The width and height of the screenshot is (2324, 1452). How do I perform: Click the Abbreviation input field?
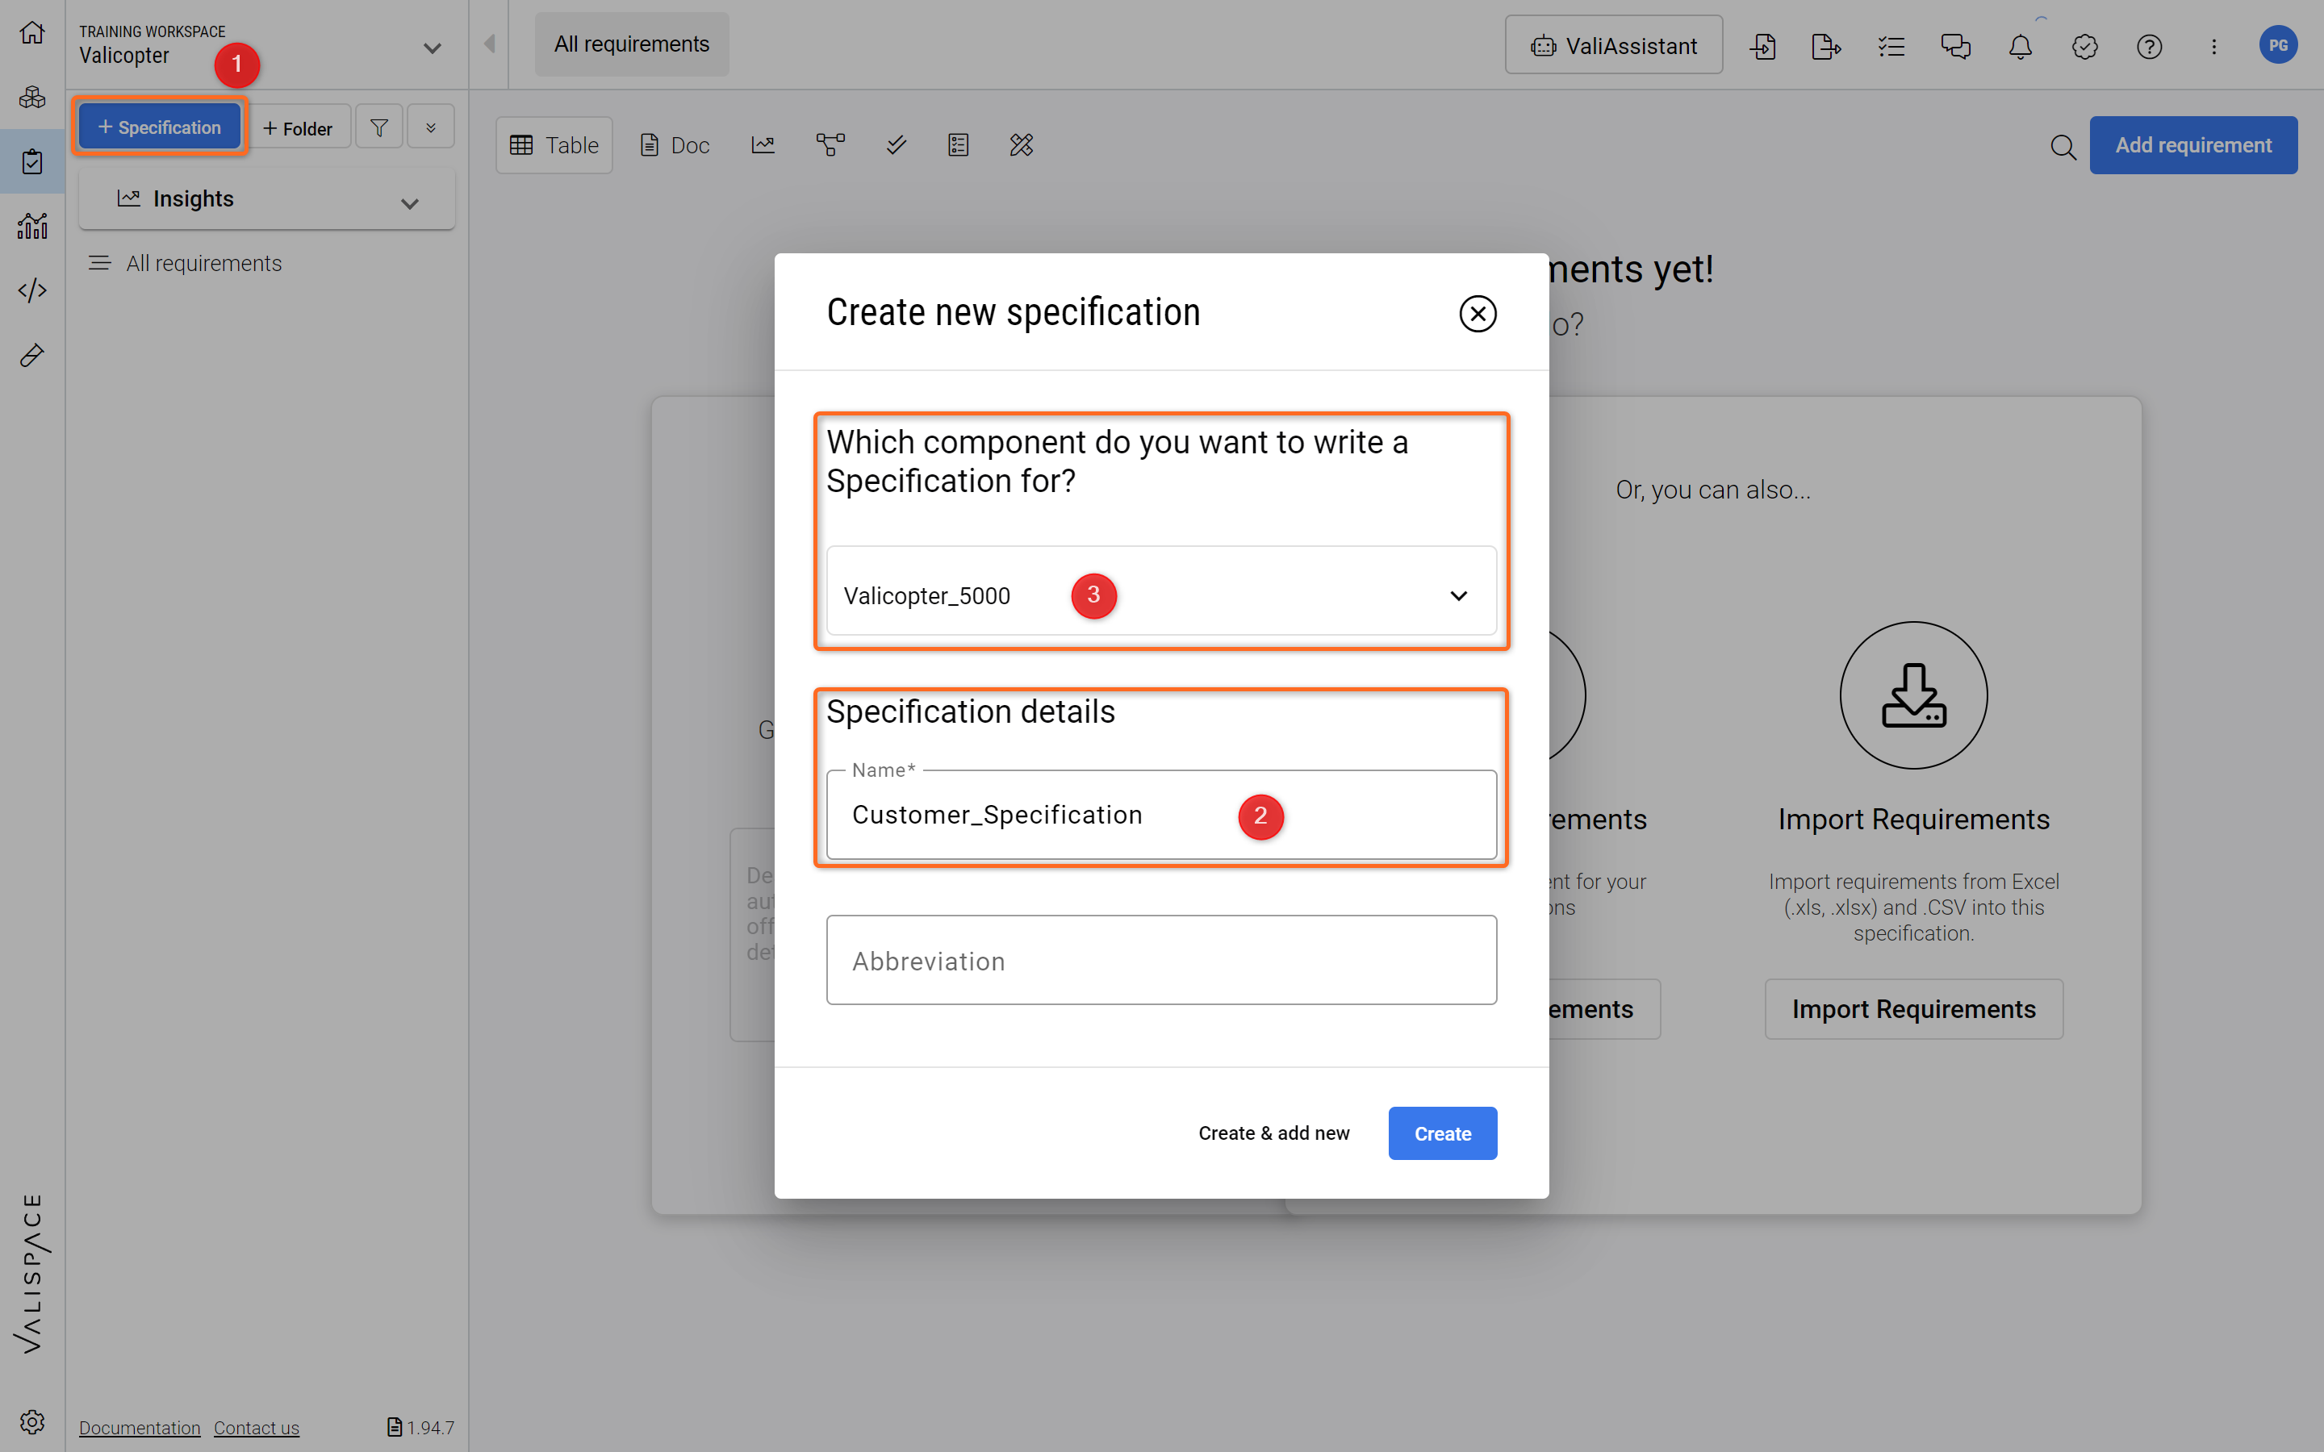(1161, 960)
